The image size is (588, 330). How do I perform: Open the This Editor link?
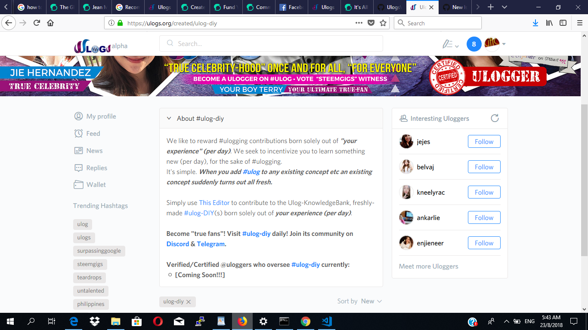214,203
